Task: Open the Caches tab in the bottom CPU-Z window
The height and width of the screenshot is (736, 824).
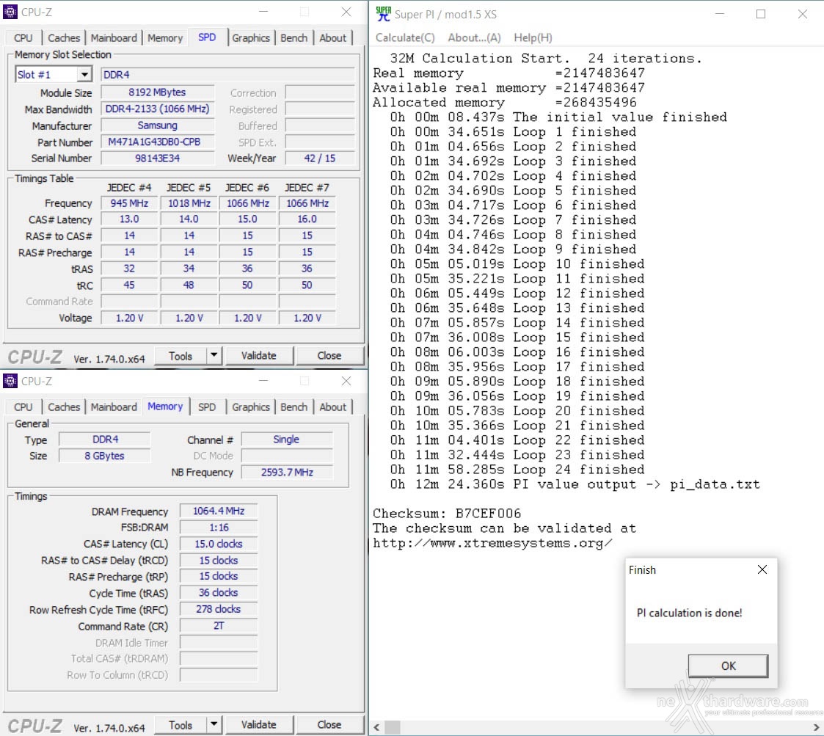Action: click(64, 407)
